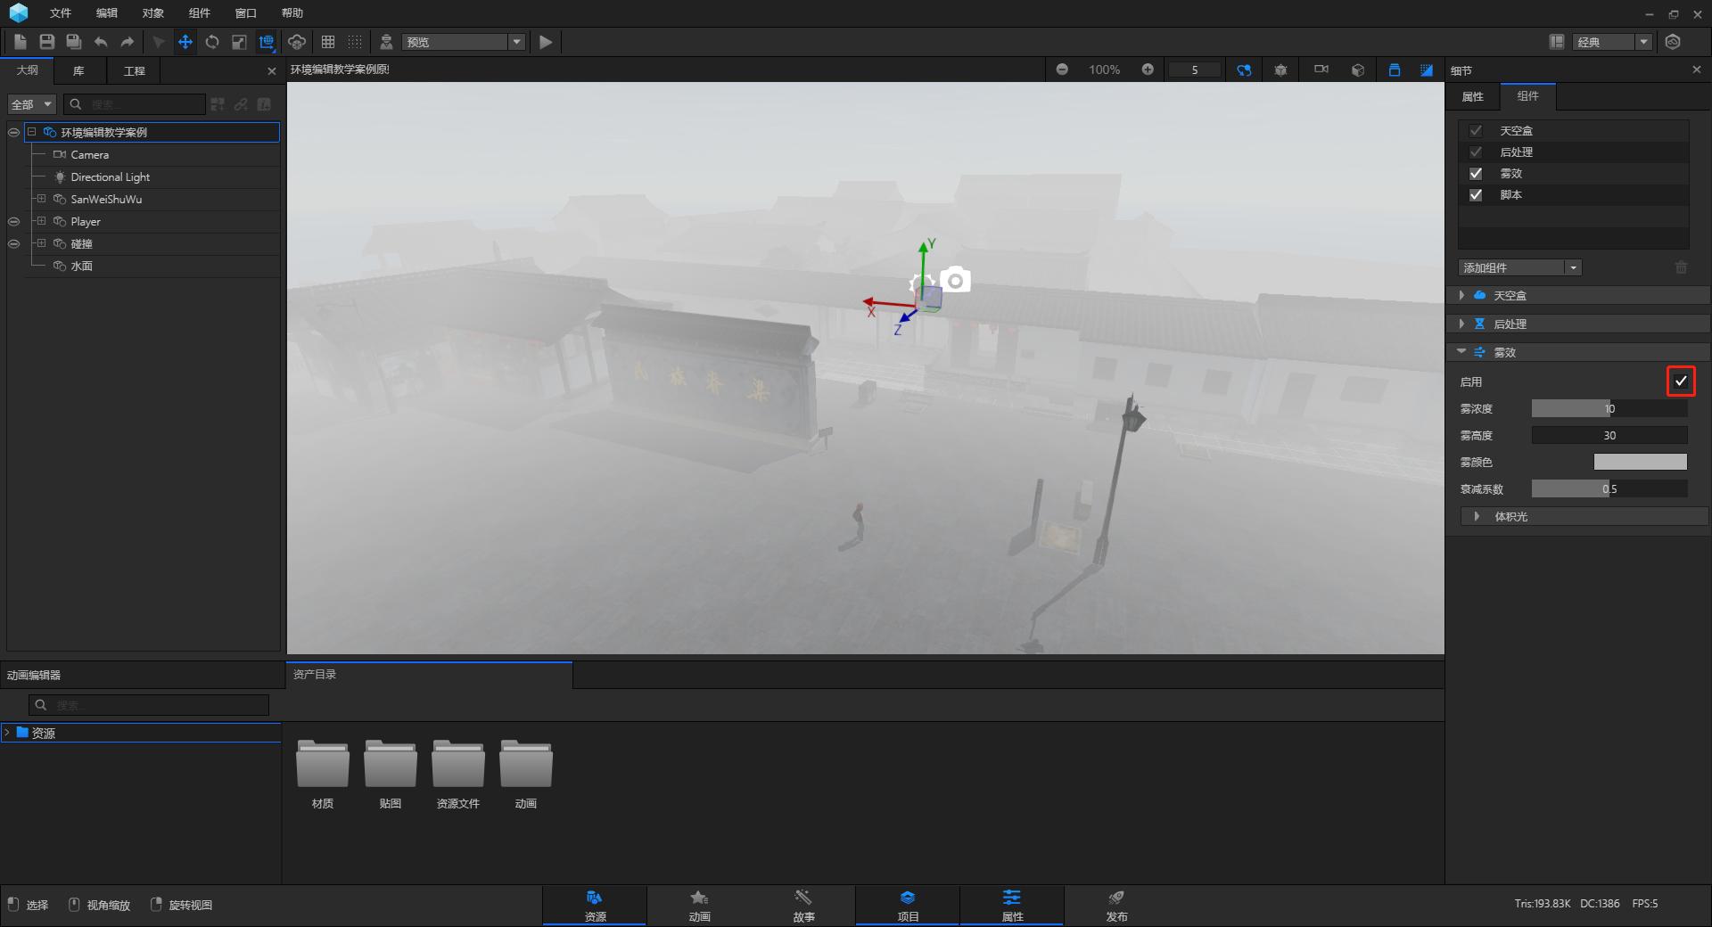The image size is (1712, 927).
Task: Click the outliner link icon
Action: [x=241, y=104]
